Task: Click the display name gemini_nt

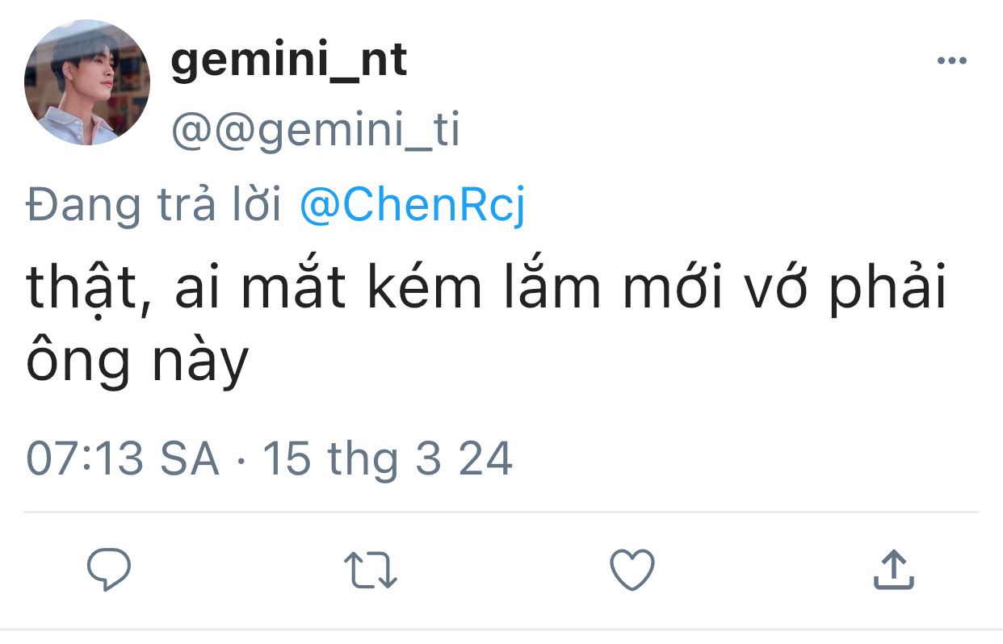Action: click(289, 61)
